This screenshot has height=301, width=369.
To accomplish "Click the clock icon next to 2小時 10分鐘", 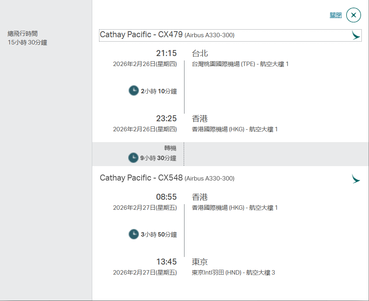I will (134, 90).
